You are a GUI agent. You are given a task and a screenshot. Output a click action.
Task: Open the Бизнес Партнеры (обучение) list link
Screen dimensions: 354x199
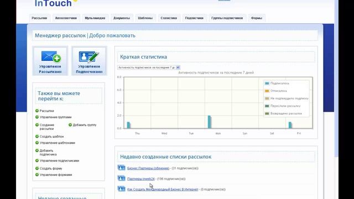point(148,168)
